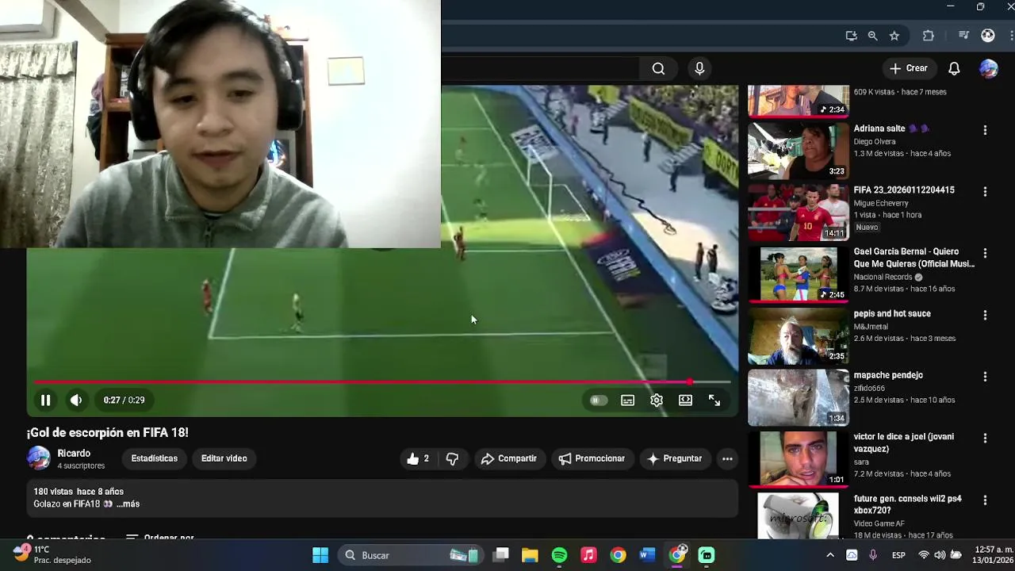
Task: Open the YouTube account avatar menu
Action: (988, 68)
